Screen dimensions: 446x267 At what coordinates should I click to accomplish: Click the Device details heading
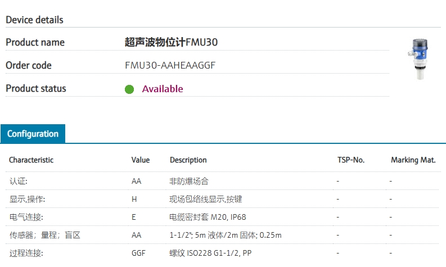34,20
